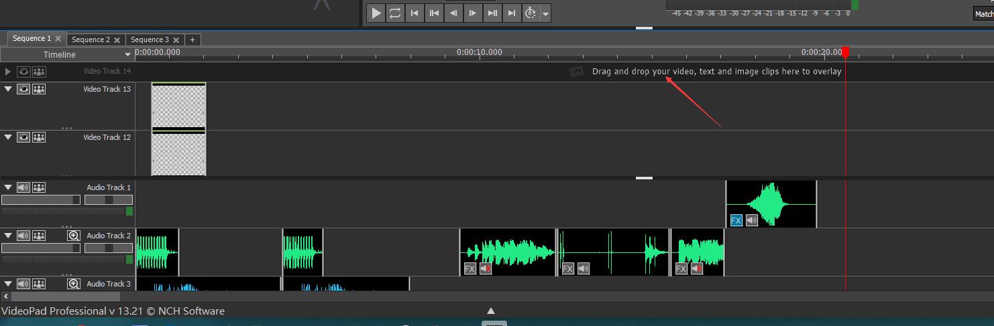This screenshot has width=994, height=326.
Task: Open the playback speed dropdown arrow
Action: click(545, 13)
